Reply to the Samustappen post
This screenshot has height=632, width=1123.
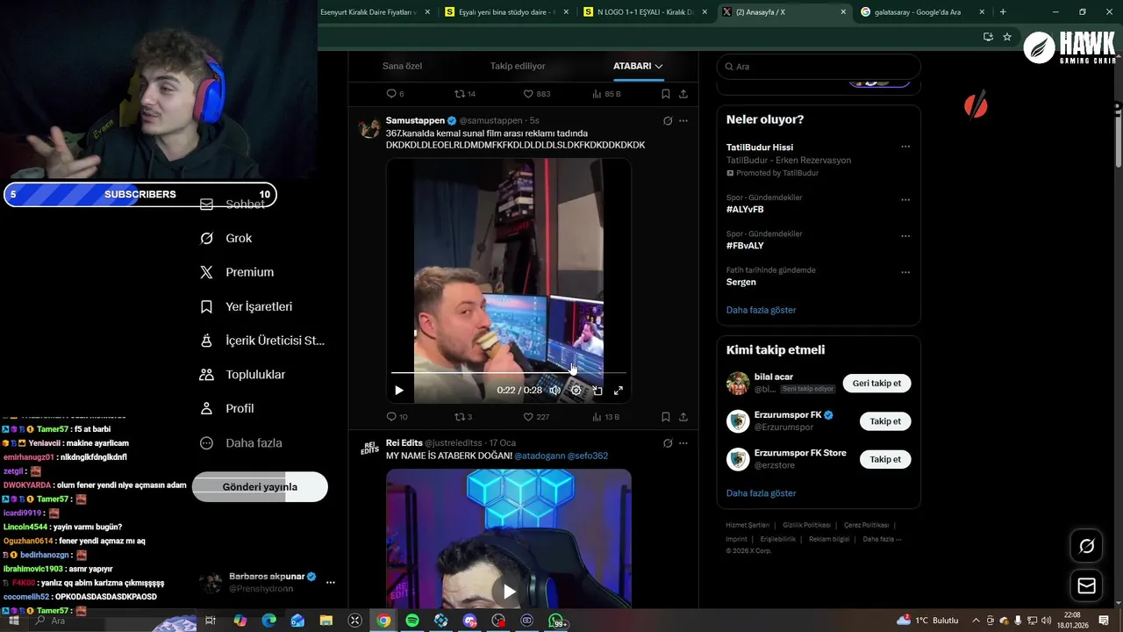coord(397,417)
